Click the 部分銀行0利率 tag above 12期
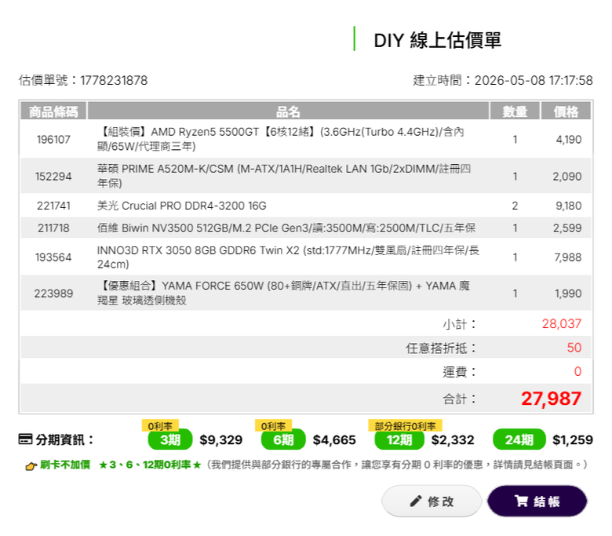This screenshot has height=536, width=612. pos(405,425)
